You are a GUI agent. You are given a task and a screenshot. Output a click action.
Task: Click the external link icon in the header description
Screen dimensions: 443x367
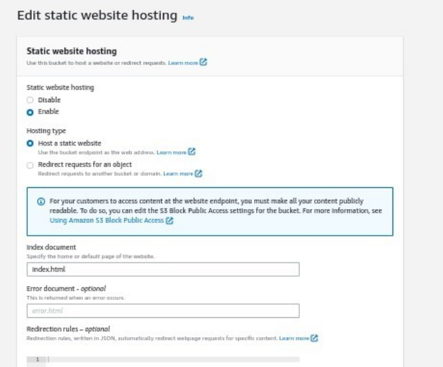(204, 62)
